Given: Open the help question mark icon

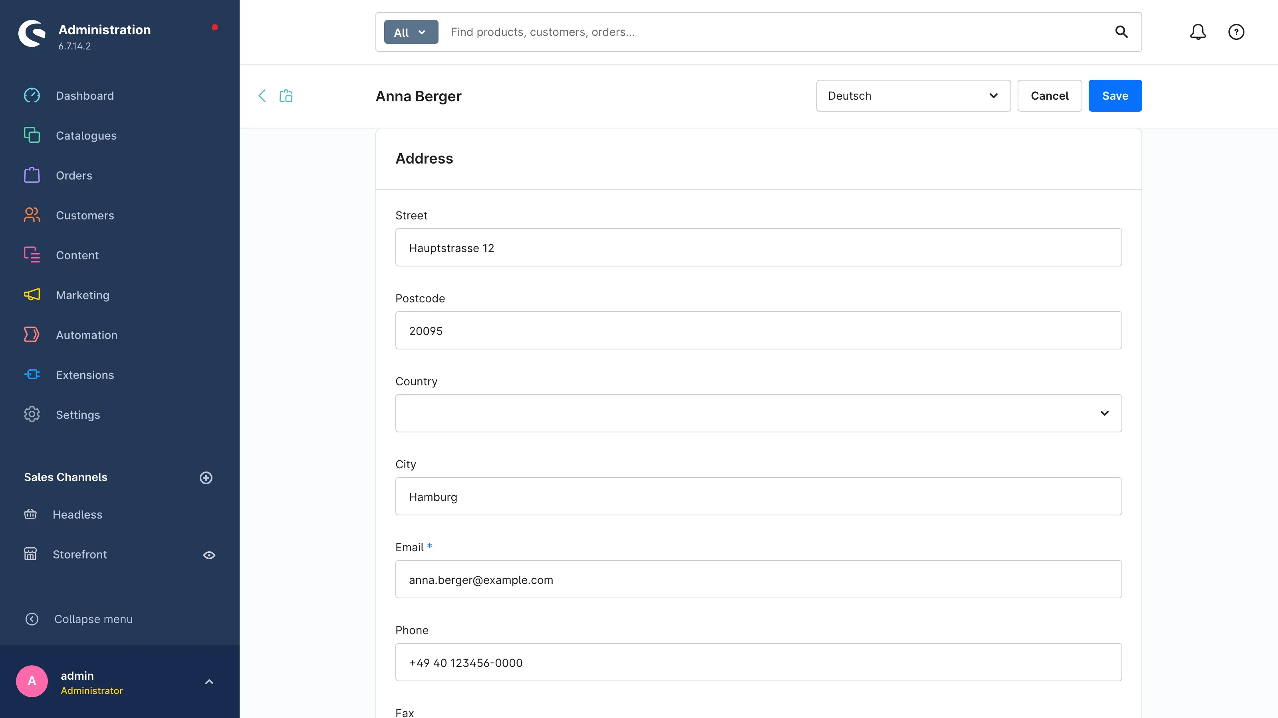Looking at the screenshot, I should click(x=1236, y=32).
